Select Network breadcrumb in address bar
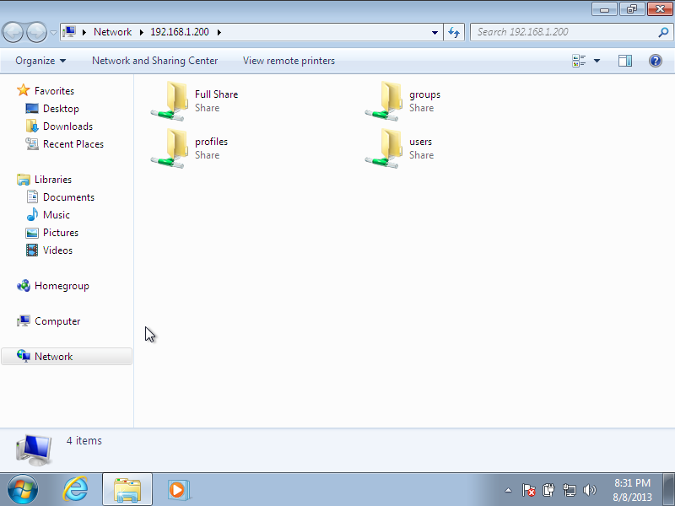 point(112,32)
